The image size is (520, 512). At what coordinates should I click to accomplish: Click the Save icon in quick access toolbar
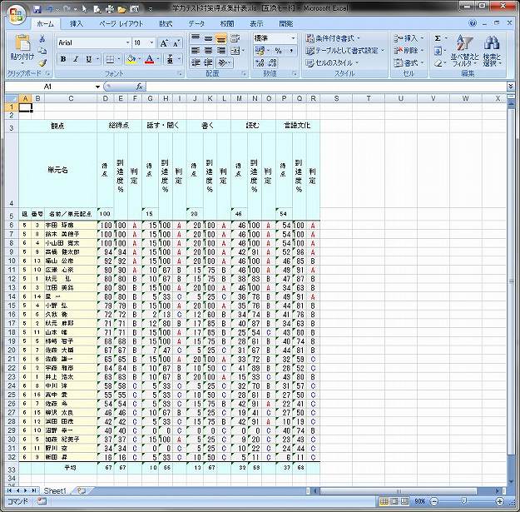tap(37, 8)
